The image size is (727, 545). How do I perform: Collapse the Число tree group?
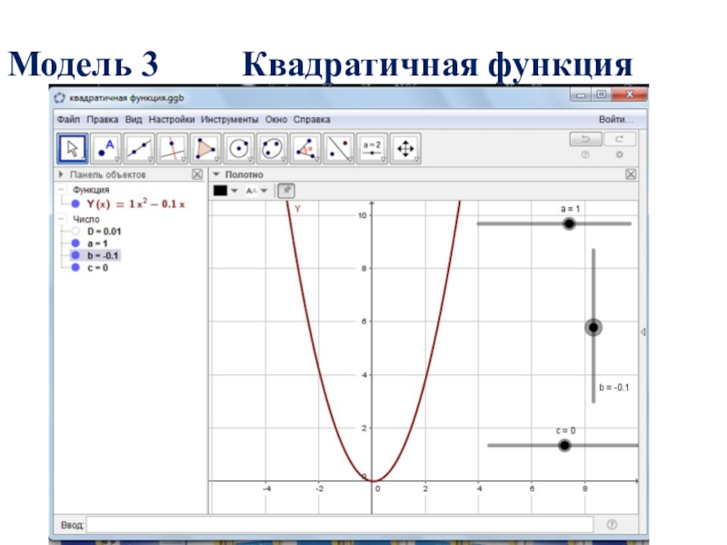[61, 219]
